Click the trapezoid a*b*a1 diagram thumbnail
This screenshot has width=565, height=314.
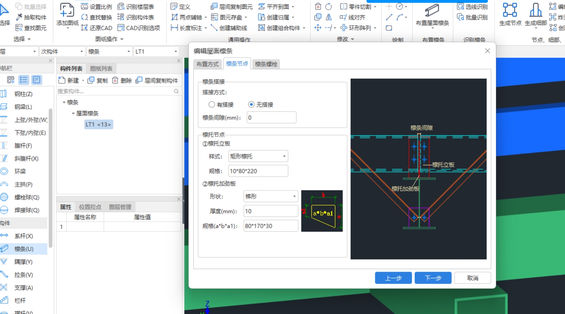pyautogui.click(x=322, y=211)
